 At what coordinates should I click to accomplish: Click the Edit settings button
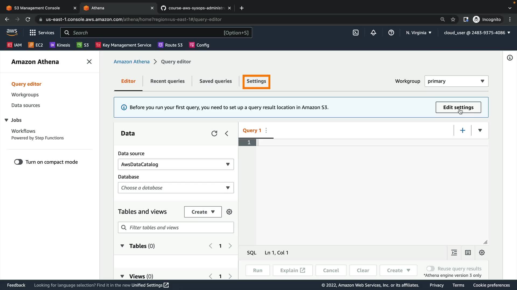[x=458, y=107]
